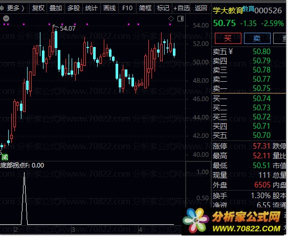The height and width of the screenshot is (237, 289).
Task: Click the 买四 price 50.71
Action: [x=261, y=126]
